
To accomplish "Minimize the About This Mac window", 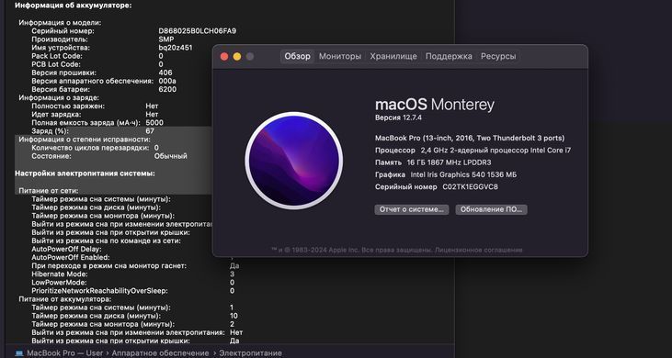I will [x=237, y=57].
